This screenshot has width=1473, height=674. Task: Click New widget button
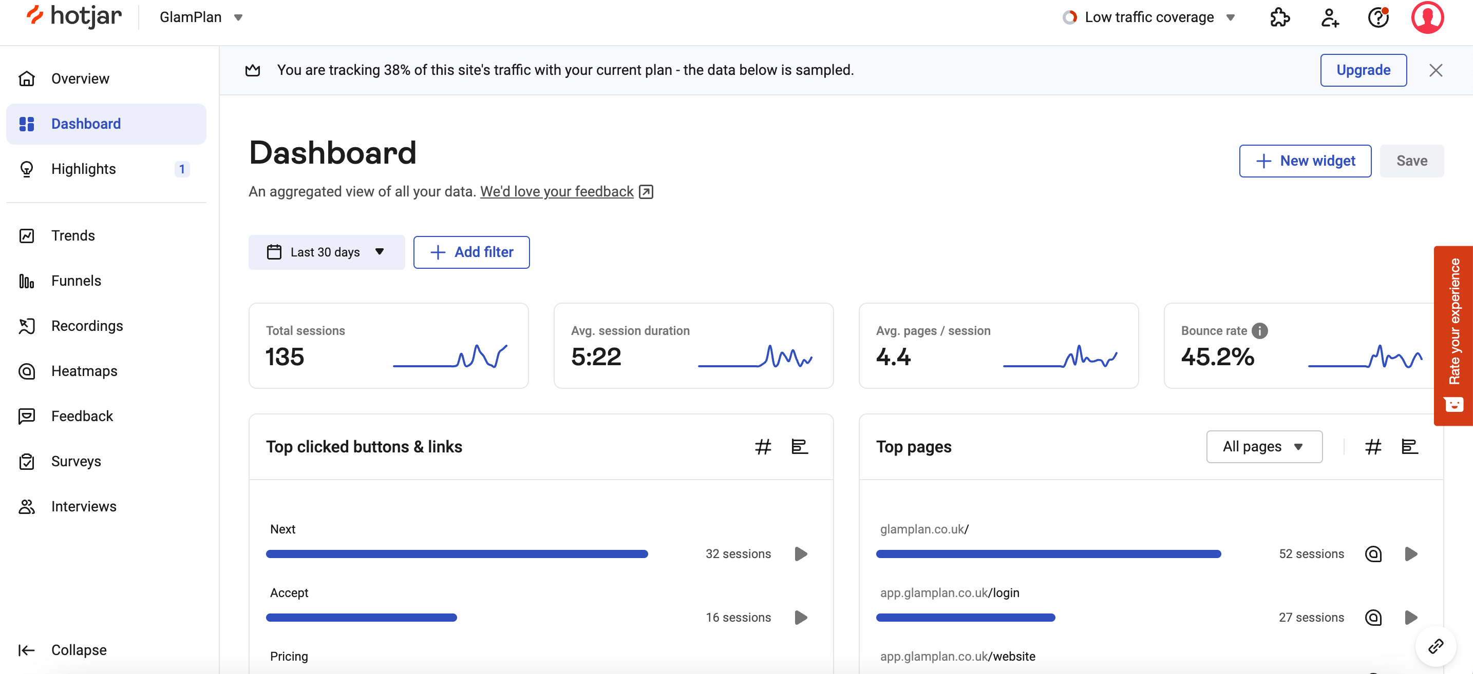click(1305, 161)
